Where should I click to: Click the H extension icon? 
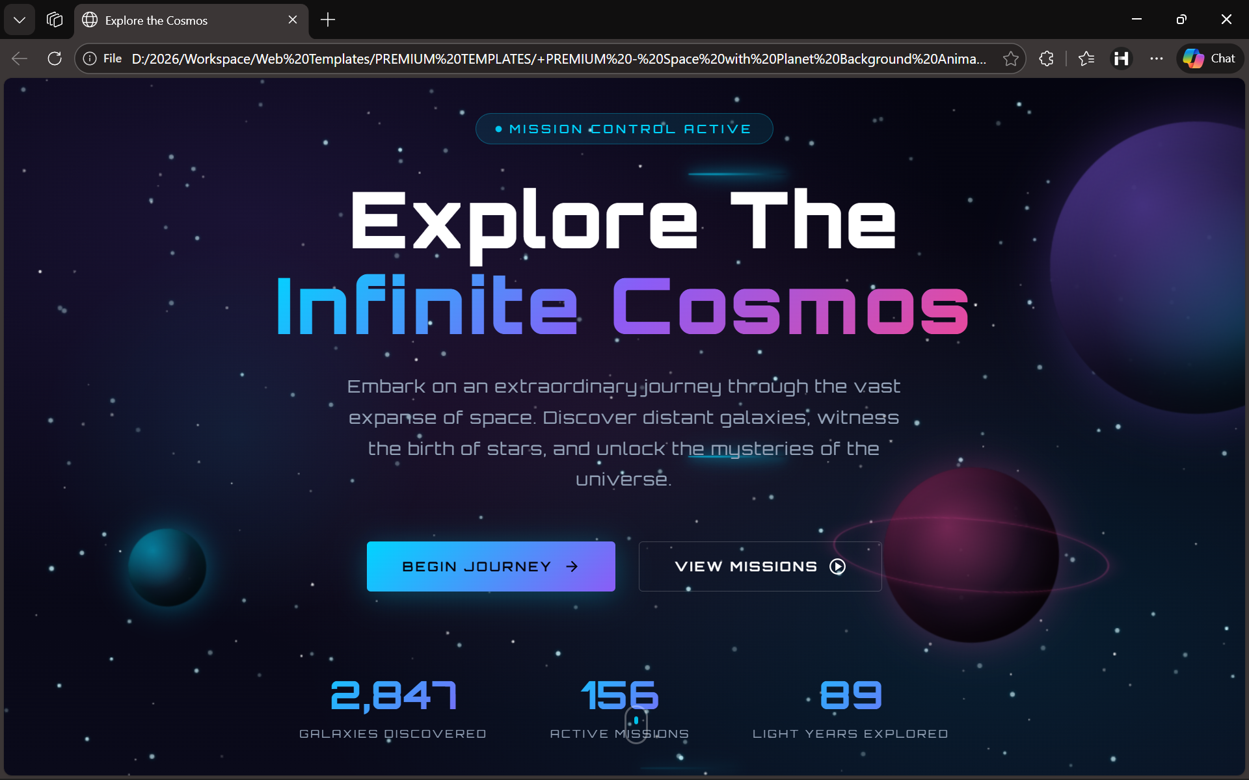point(1121,58)
